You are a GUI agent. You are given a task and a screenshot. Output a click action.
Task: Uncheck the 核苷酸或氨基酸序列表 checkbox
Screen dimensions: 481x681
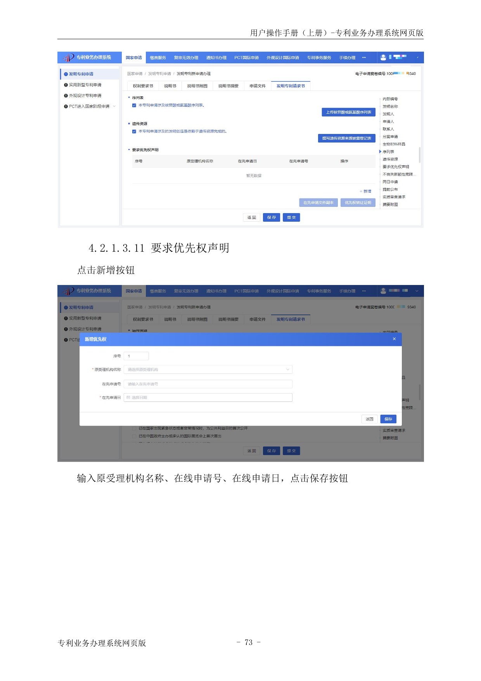point(134,105)
